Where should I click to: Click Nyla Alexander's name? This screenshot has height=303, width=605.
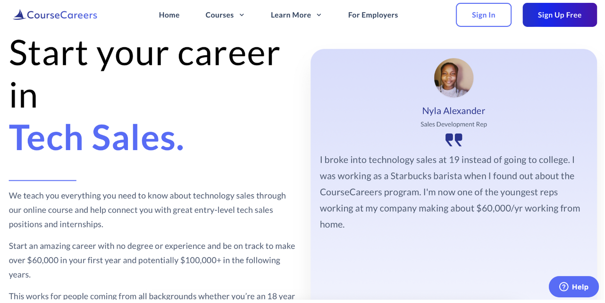tap(454, 110)
